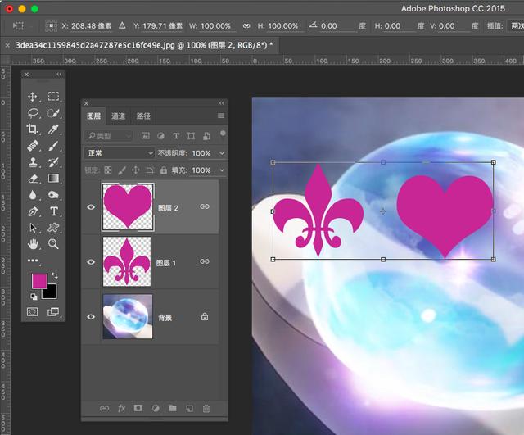Select the Lasso tool
Image resolution: width=524 pixels, height=435 pixels.
33,113
